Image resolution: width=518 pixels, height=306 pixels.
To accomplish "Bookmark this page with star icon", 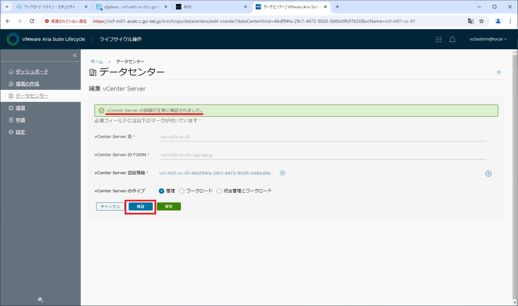I will click(x=481, y=21).
